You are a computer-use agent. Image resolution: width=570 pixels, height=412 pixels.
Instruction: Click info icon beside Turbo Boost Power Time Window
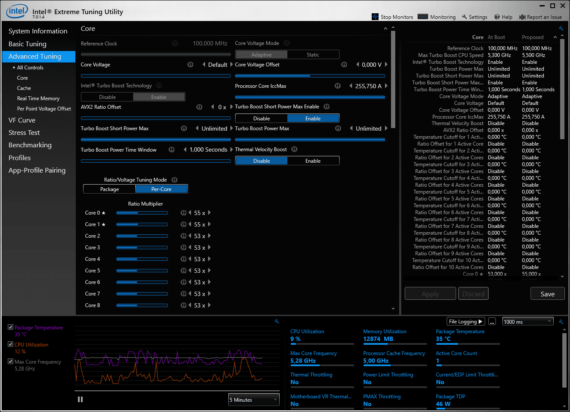171,149
